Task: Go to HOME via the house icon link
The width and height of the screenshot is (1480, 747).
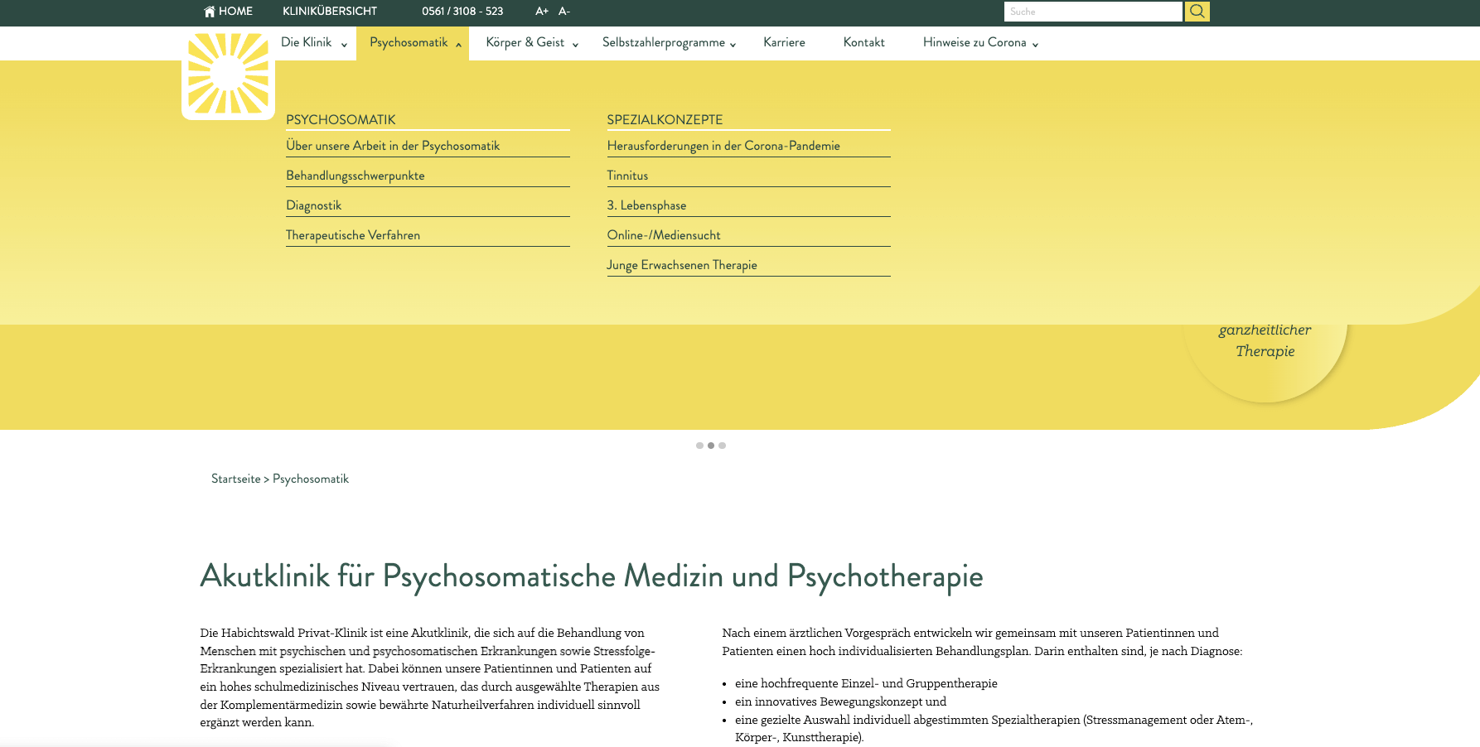Action: coord(228,12)
